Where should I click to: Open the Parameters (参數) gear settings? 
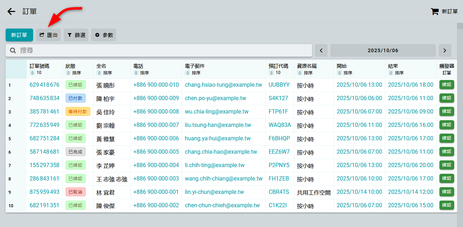[103, 35]
